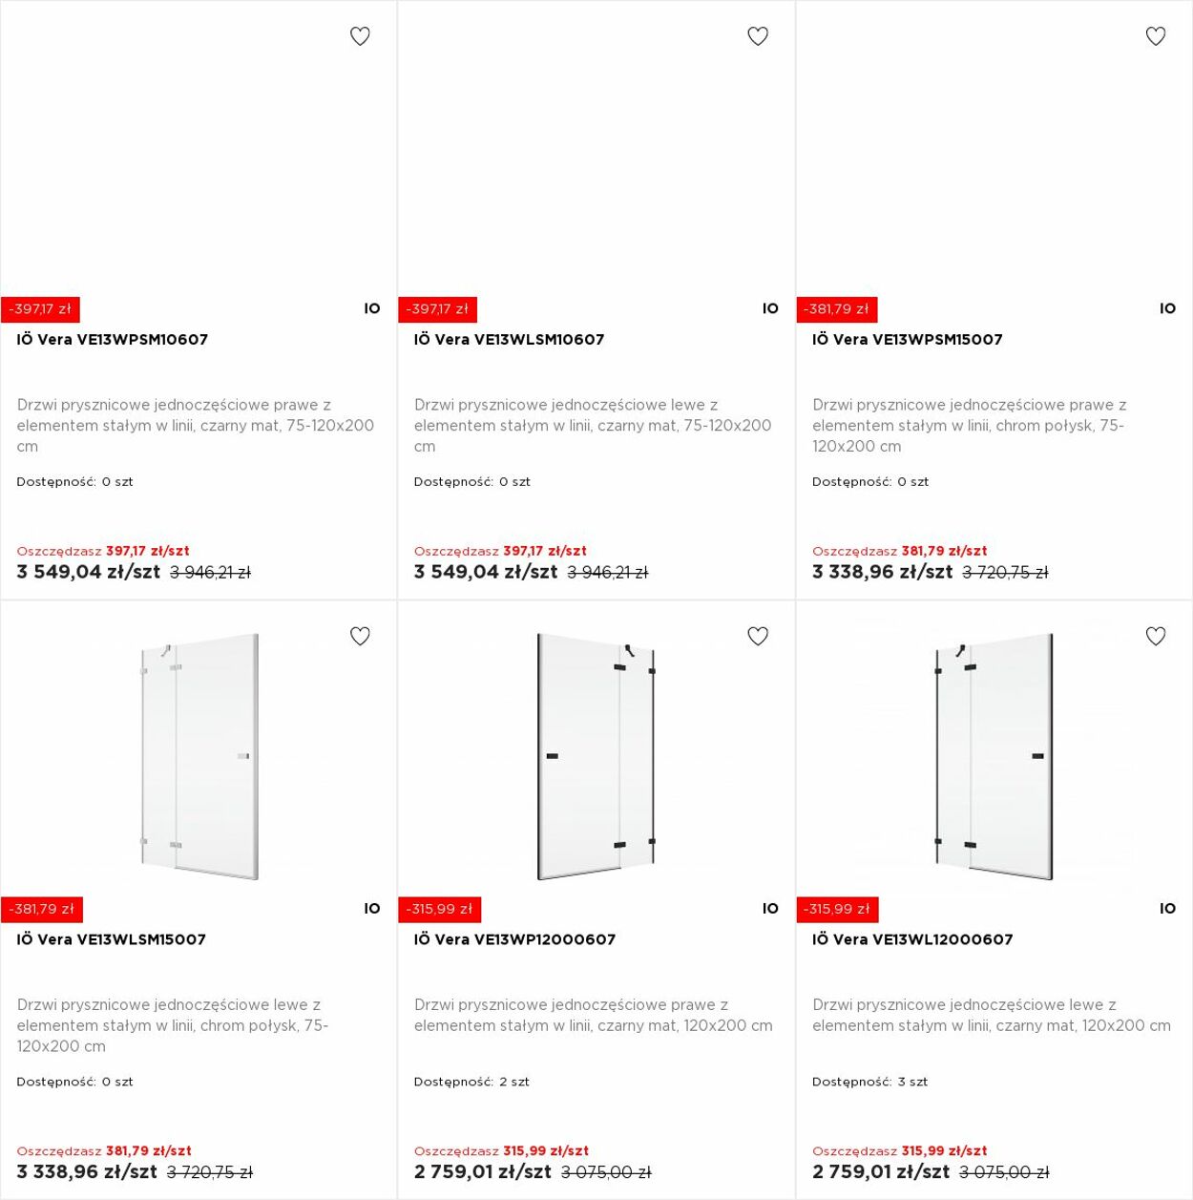Click IO brand logo on VE13WL12000607 card
This screenshot has width=1193, height=1200.
click(1168, 909)
